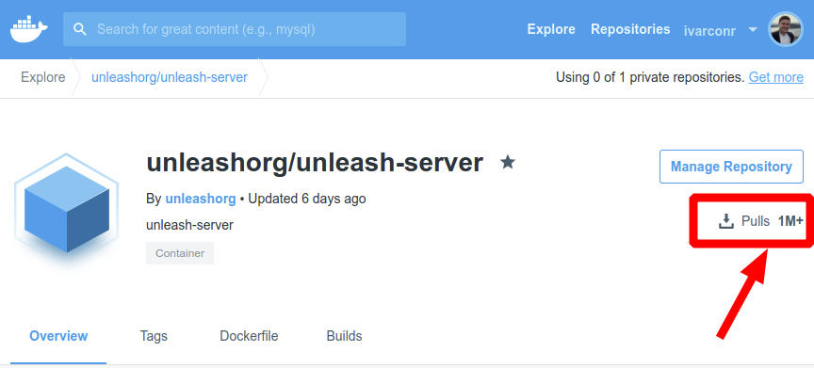Click the Container label badge
This screenshot has width=814, height=368.
(x=180, y=253)
